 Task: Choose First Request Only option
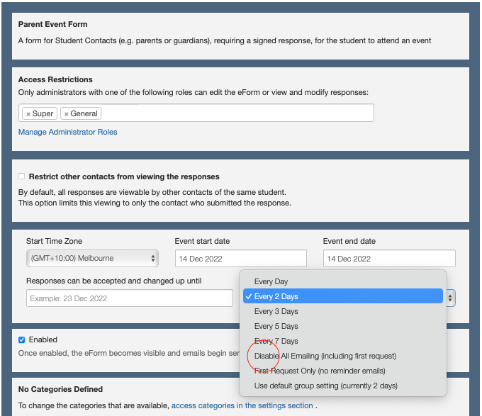click(x=319, y=371)
